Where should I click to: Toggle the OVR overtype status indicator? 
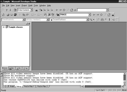(119, 90)
